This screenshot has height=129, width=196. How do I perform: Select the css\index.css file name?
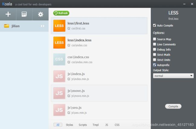78,57
